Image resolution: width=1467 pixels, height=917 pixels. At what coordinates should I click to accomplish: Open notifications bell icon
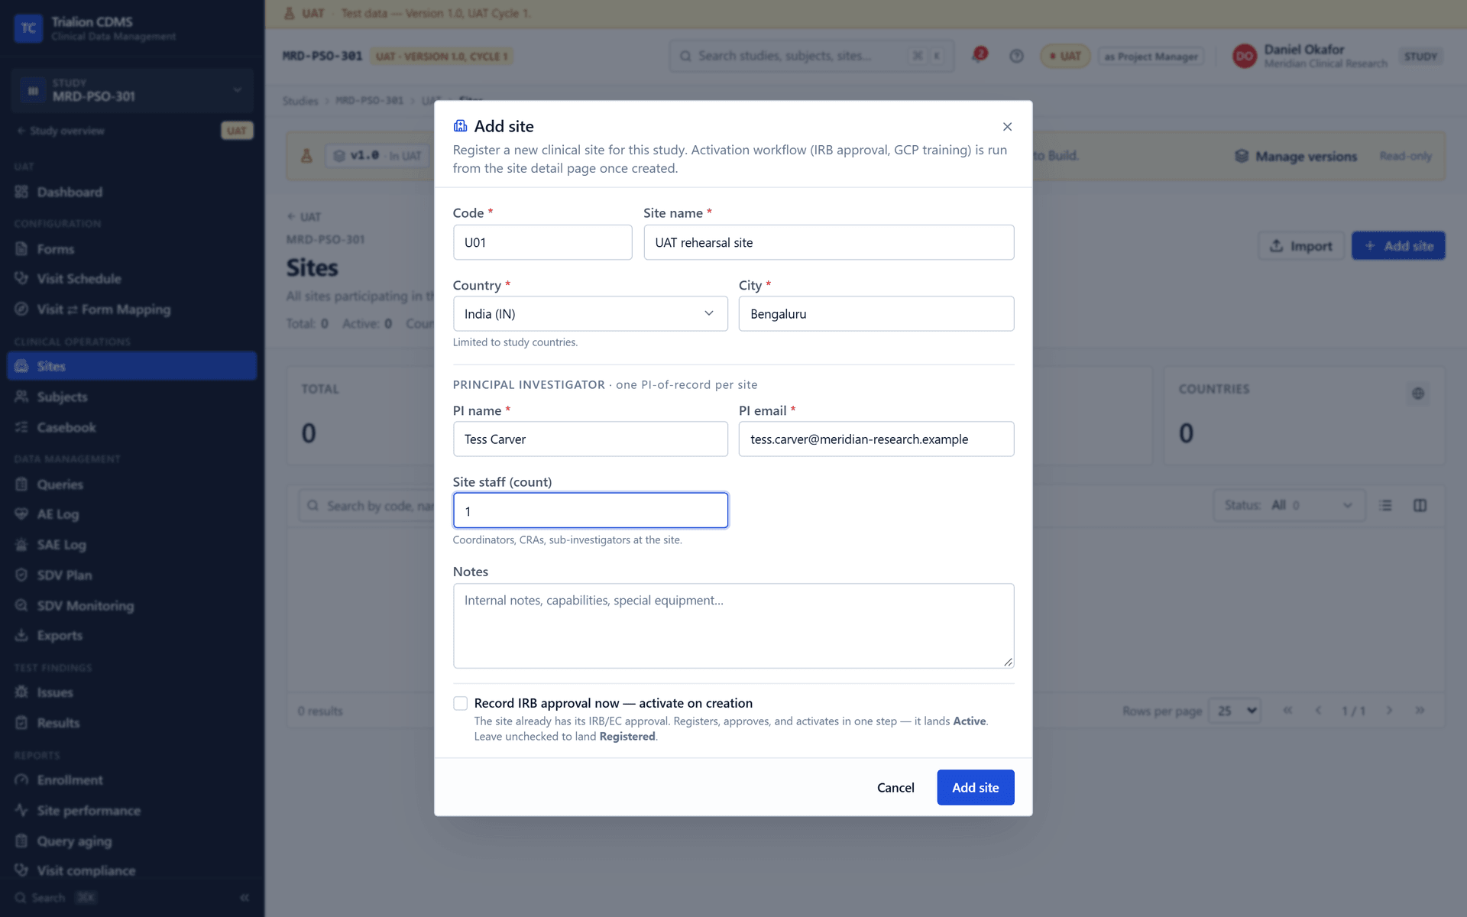pyautogui.click(x=979, y=56)
